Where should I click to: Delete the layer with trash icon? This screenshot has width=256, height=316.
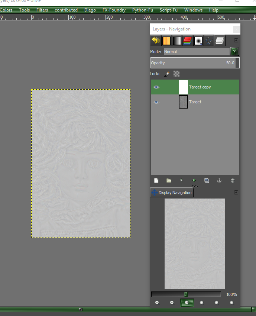[233, 180]
